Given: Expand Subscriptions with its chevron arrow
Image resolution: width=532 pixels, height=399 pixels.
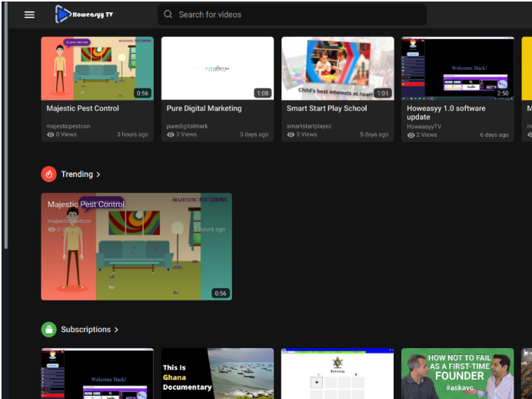Looking at the screenshot, I should tap(116, 330).
